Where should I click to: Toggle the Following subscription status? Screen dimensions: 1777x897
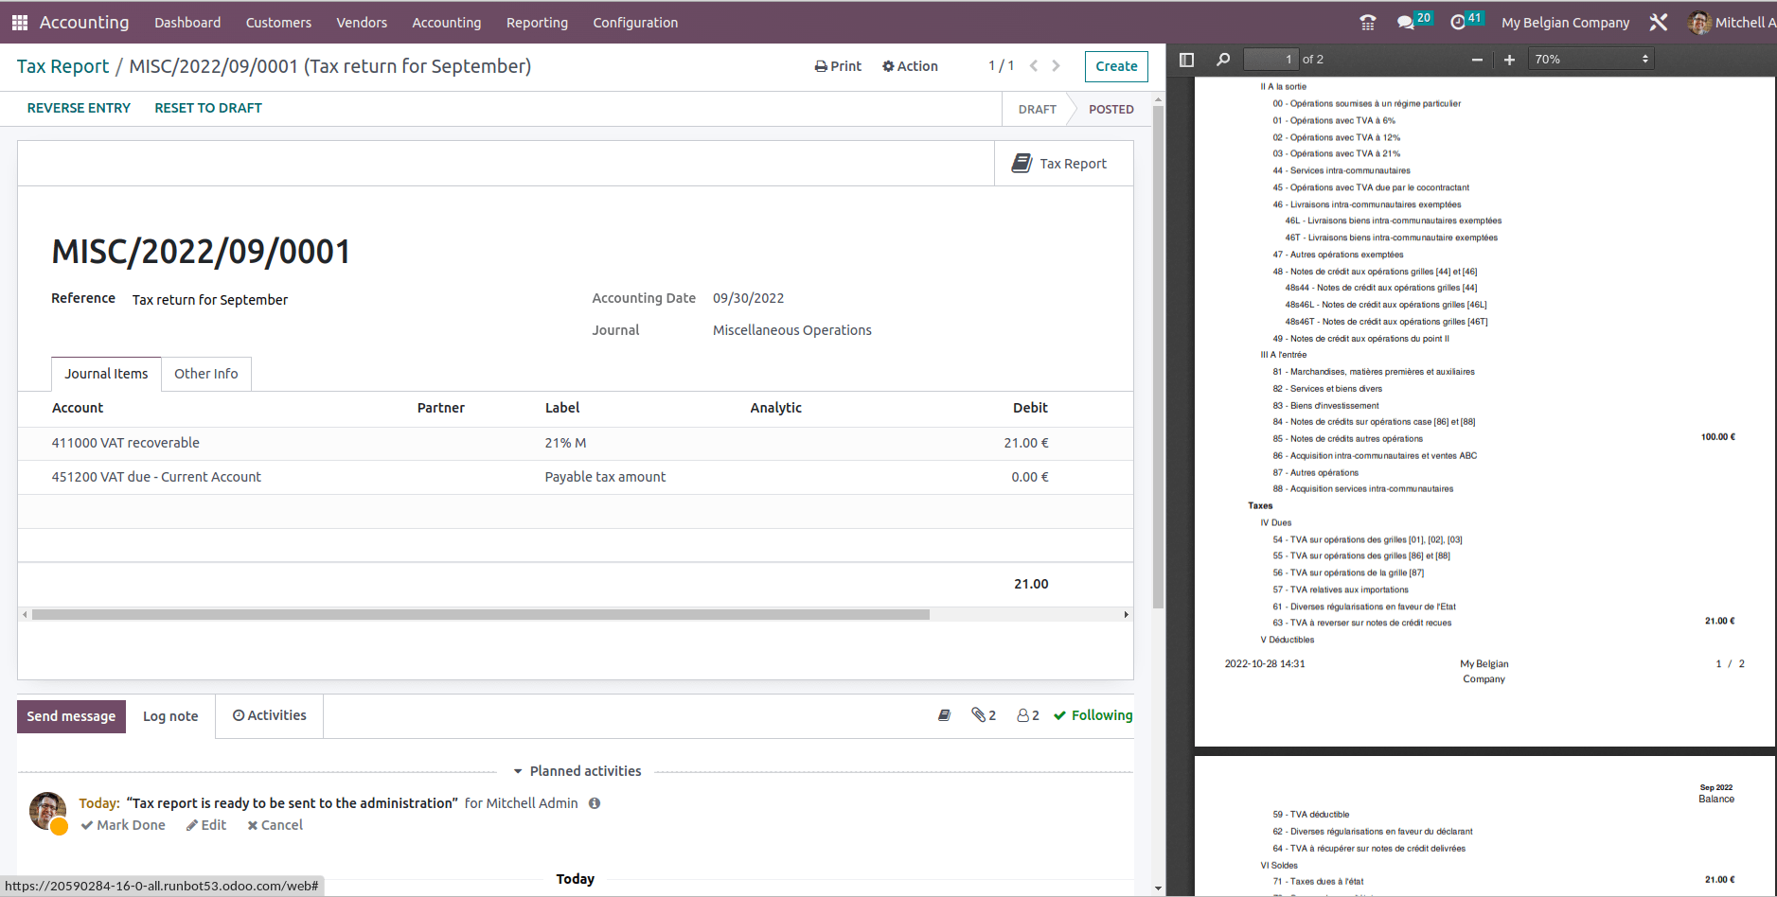click(x=1093, y=715)
